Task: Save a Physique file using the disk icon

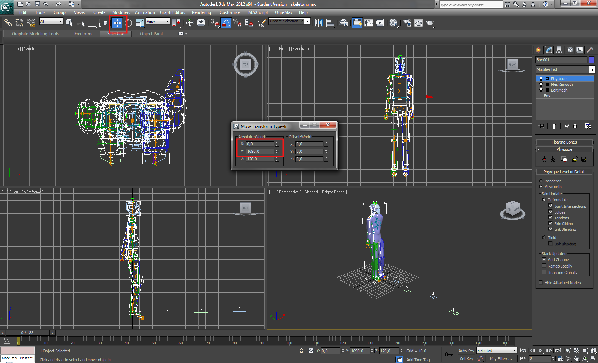Action: [584, 159]
